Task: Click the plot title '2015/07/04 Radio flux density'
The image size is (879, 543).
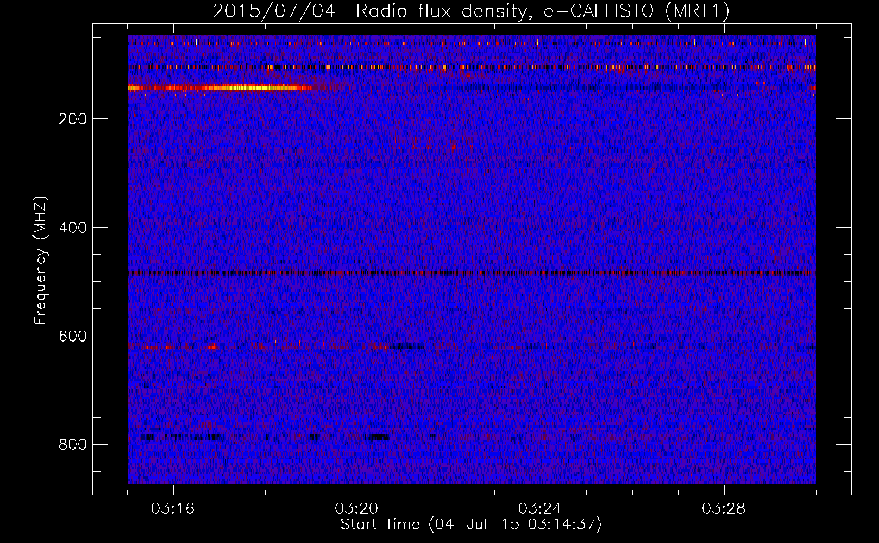Action: 472,11
